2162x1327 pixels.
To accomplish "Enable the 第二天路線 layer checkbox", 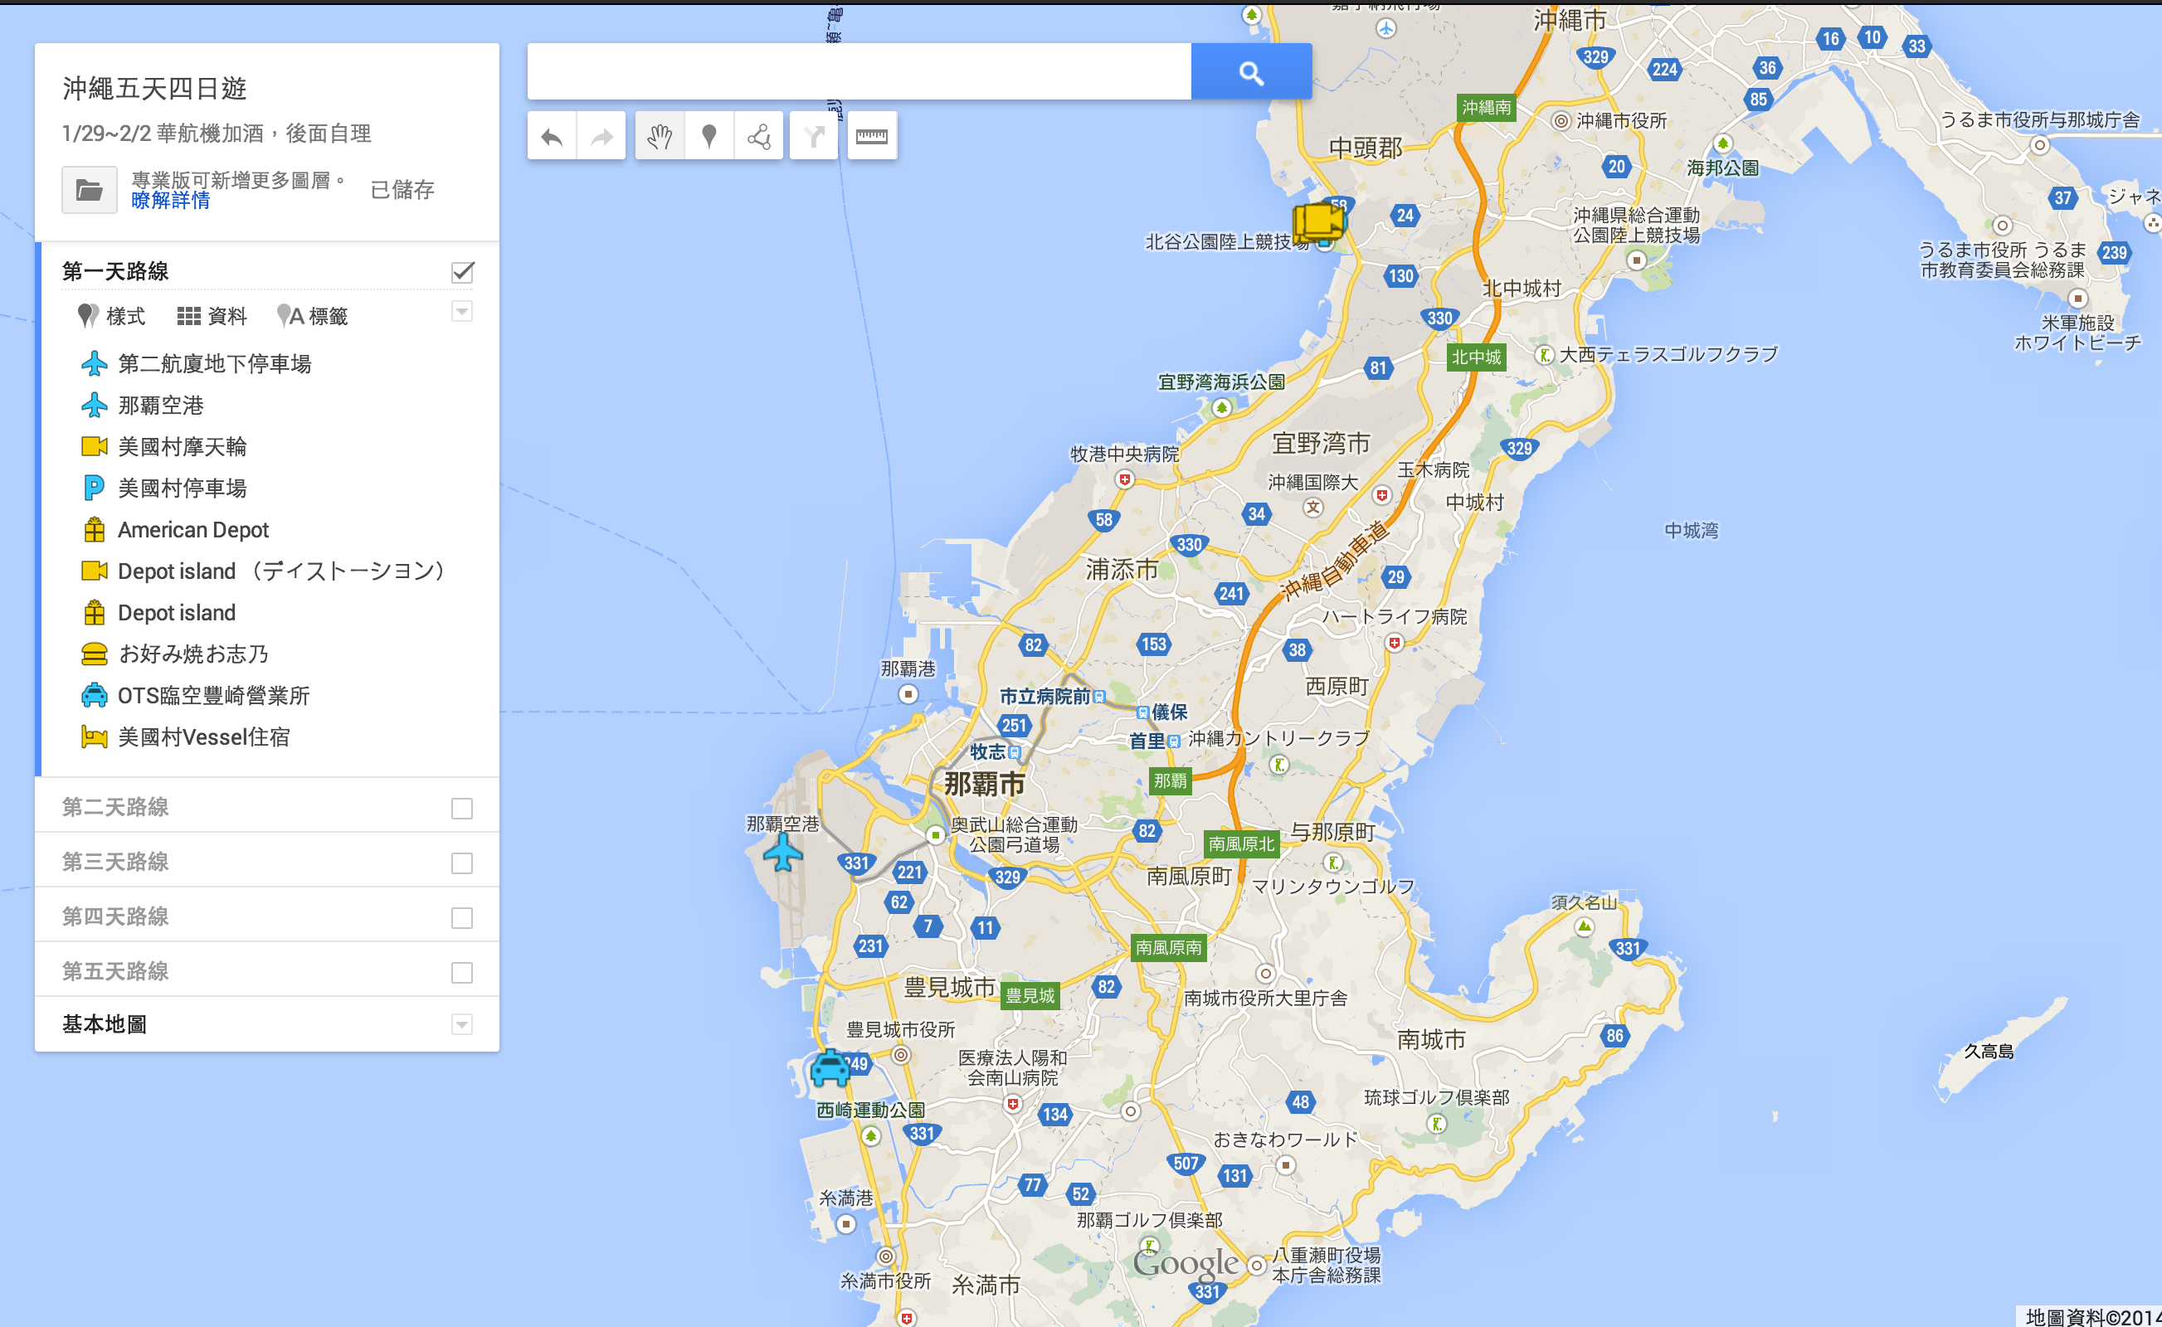I will (x=462, y=809).
